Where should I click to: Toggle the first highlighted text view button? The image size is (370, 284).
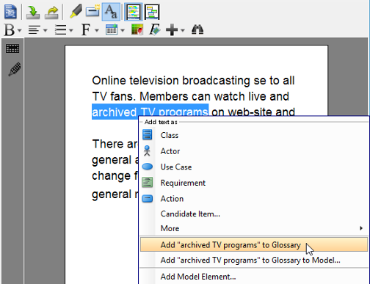point(134,12)
